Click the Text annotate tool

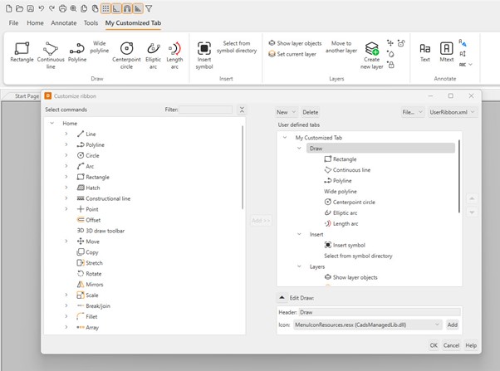424,51
